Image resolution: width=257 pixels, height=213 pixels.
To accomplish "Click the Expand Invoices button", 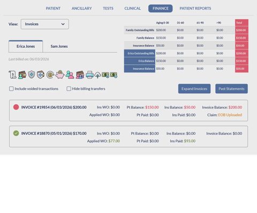I will 194,89.
